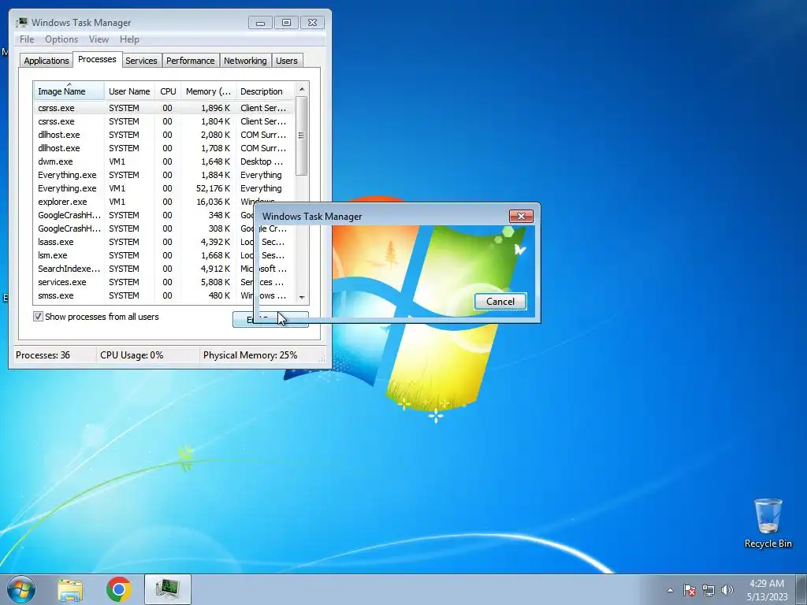807x605 pixels.
Task: Sort by Image Name column header
Action: tap(69, 91)
